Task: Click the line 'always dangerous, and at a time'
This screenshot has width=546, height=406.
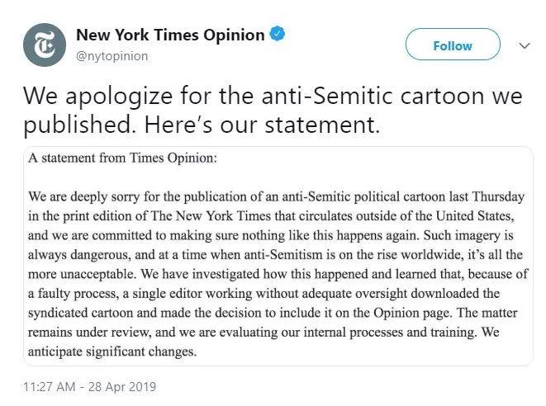Action: [x=275, y=255]
